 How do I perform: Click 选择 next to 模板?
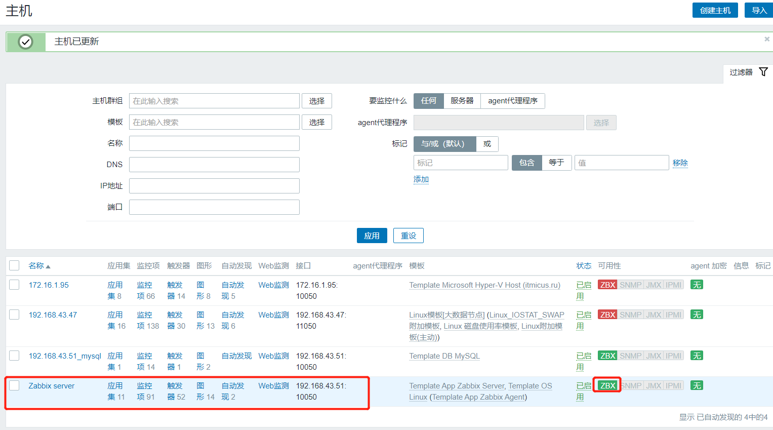317,122
